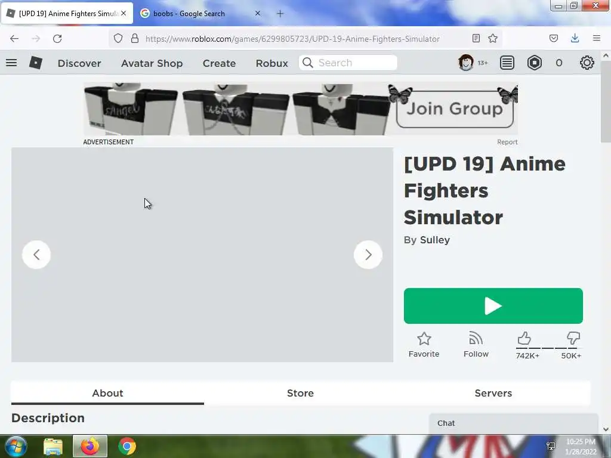Screen dimensions: 611x458
Task: Open Windows Explorer from the taskbar
Action: [53, 447]
